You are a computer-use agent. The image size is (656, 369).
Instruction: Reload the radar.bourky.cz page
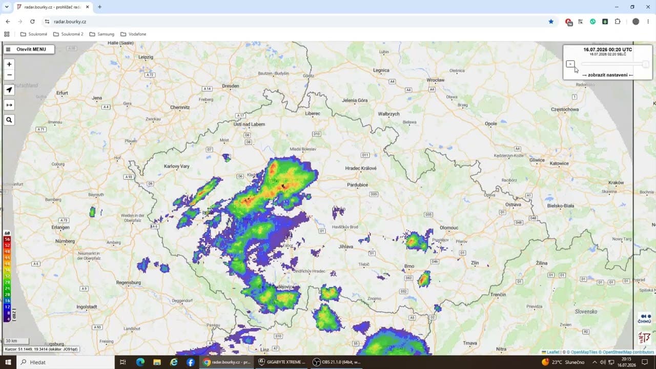[32, 22]
